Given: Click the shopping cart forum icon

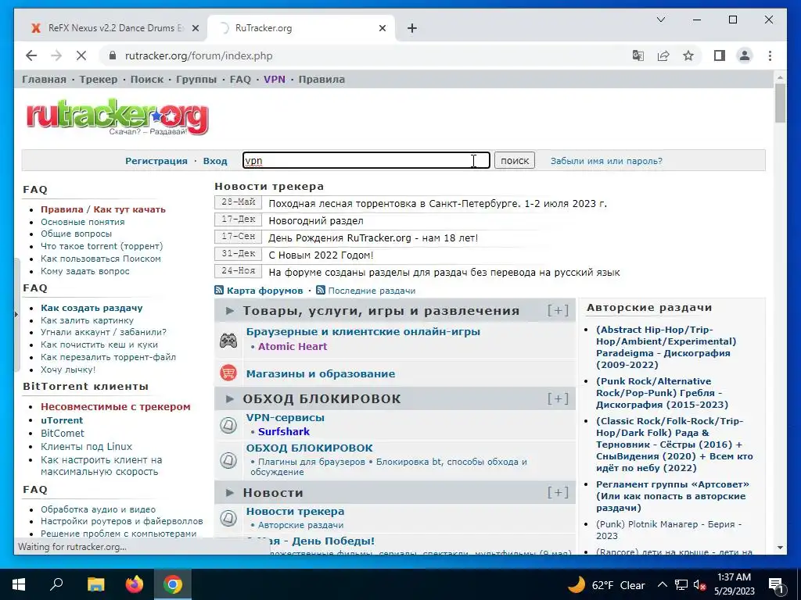Looking at the screenshot, I should point(228,373).
